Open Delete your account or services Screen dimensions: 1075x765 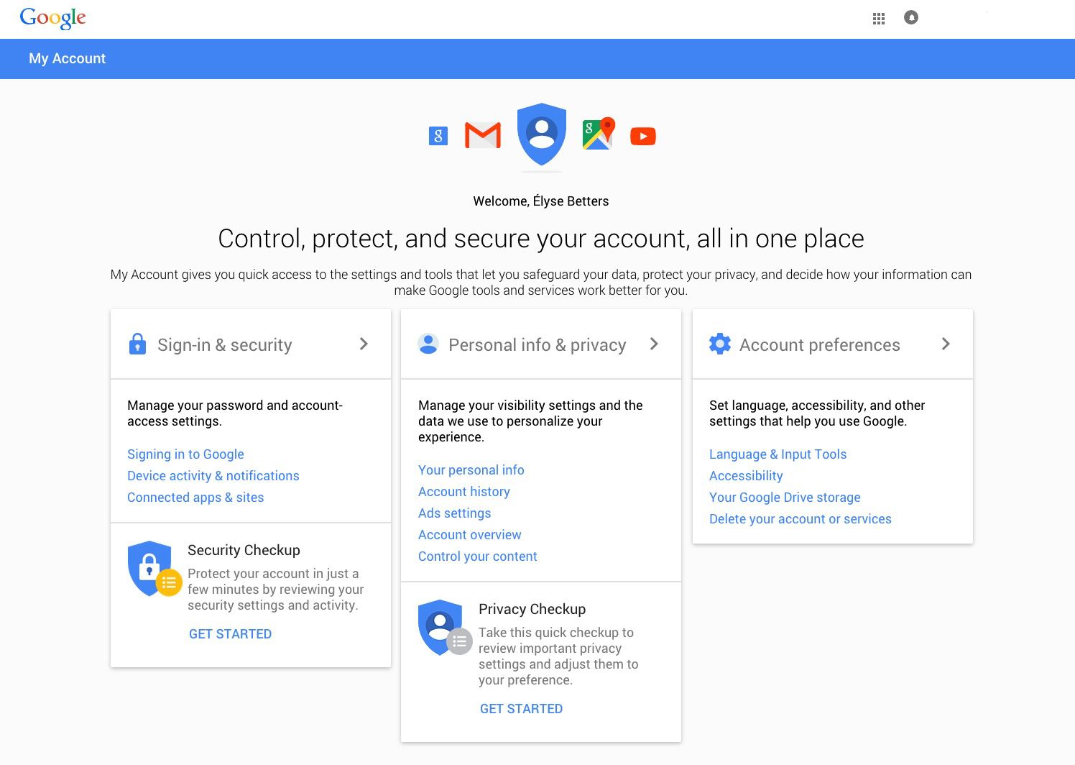click(x=800, y=519)
